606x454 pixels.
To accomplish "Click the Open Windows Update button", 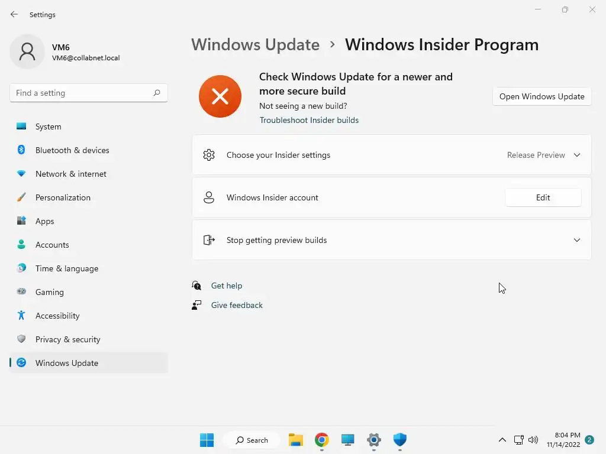I will tap(541, 96).
